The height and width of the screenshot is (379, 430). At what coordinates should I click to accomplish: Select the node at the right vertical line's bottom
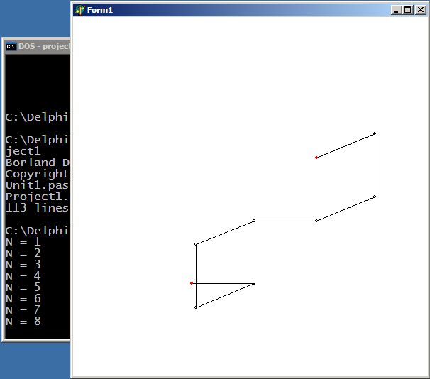pos(375,197)
